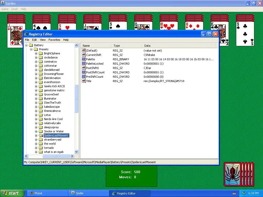This screenshot has width=263, height=197.
Task: Click the DWORD icon beside PaletteLocked
Action: point(83,63)
